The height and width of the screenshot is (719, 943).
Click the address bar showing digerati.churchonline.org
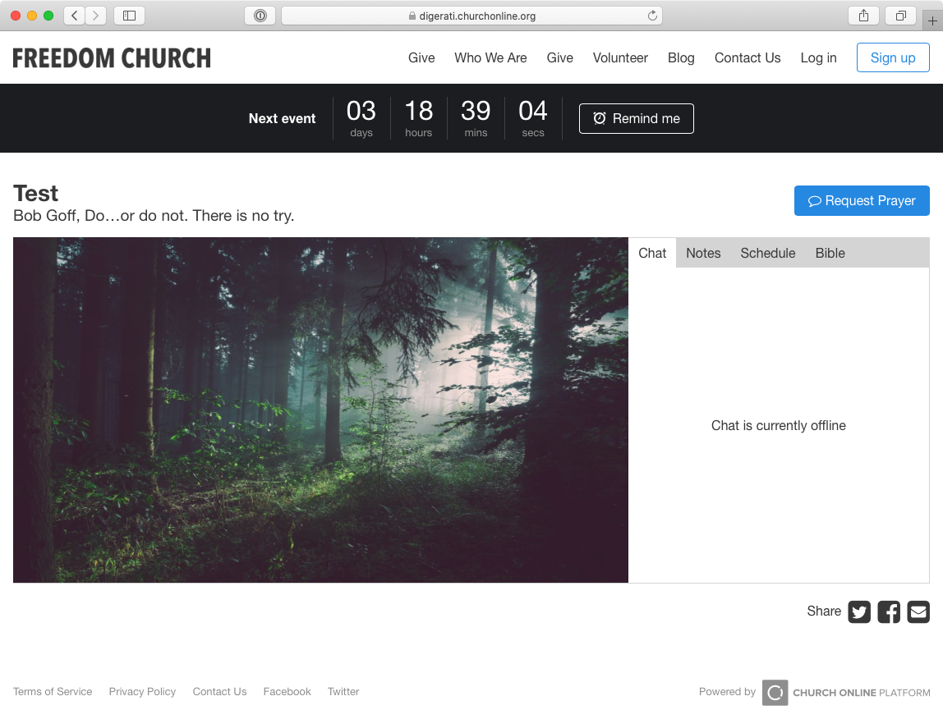[x=471, y=16]
